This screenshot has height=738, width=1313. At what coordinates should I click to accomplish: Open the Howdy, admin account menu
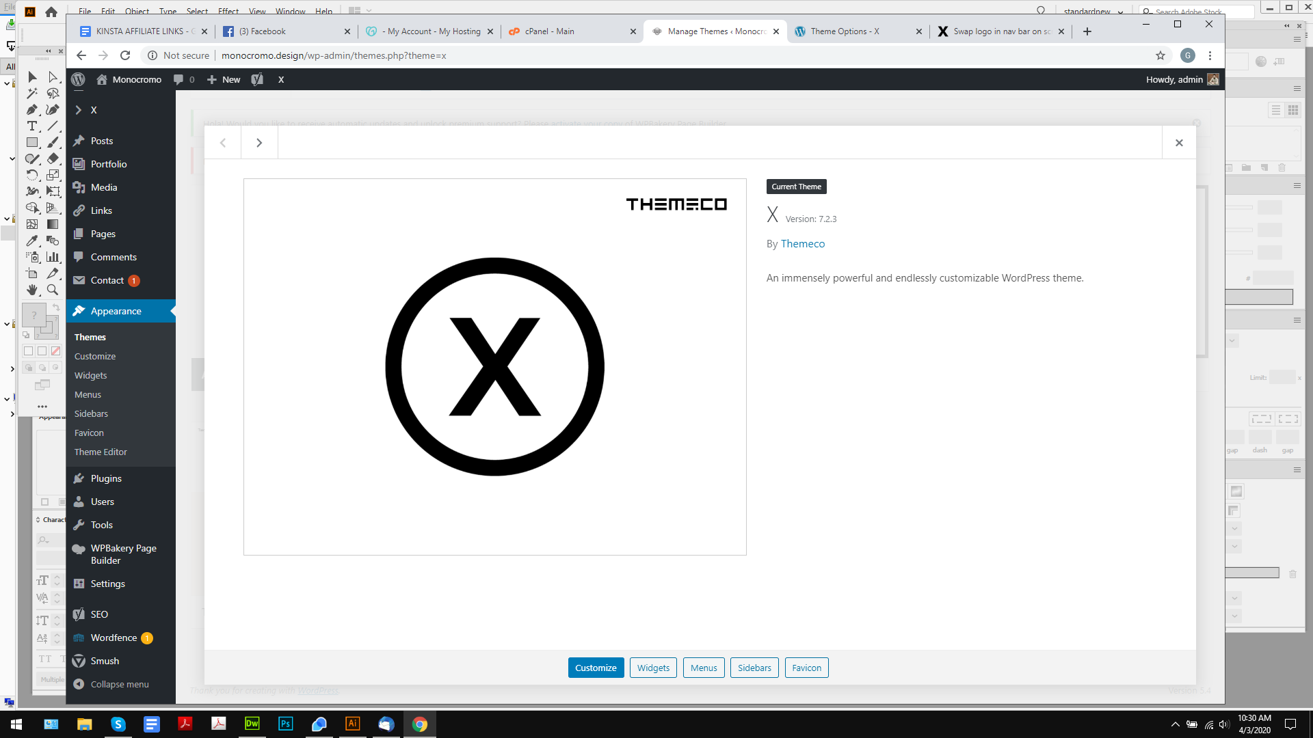pyautogui.click(x=1182, y=79)
